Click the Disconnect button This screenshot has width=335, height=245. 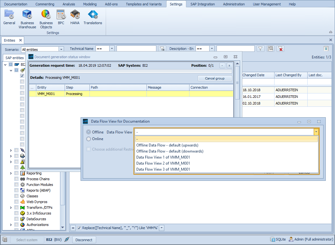[x=84, y=240]
